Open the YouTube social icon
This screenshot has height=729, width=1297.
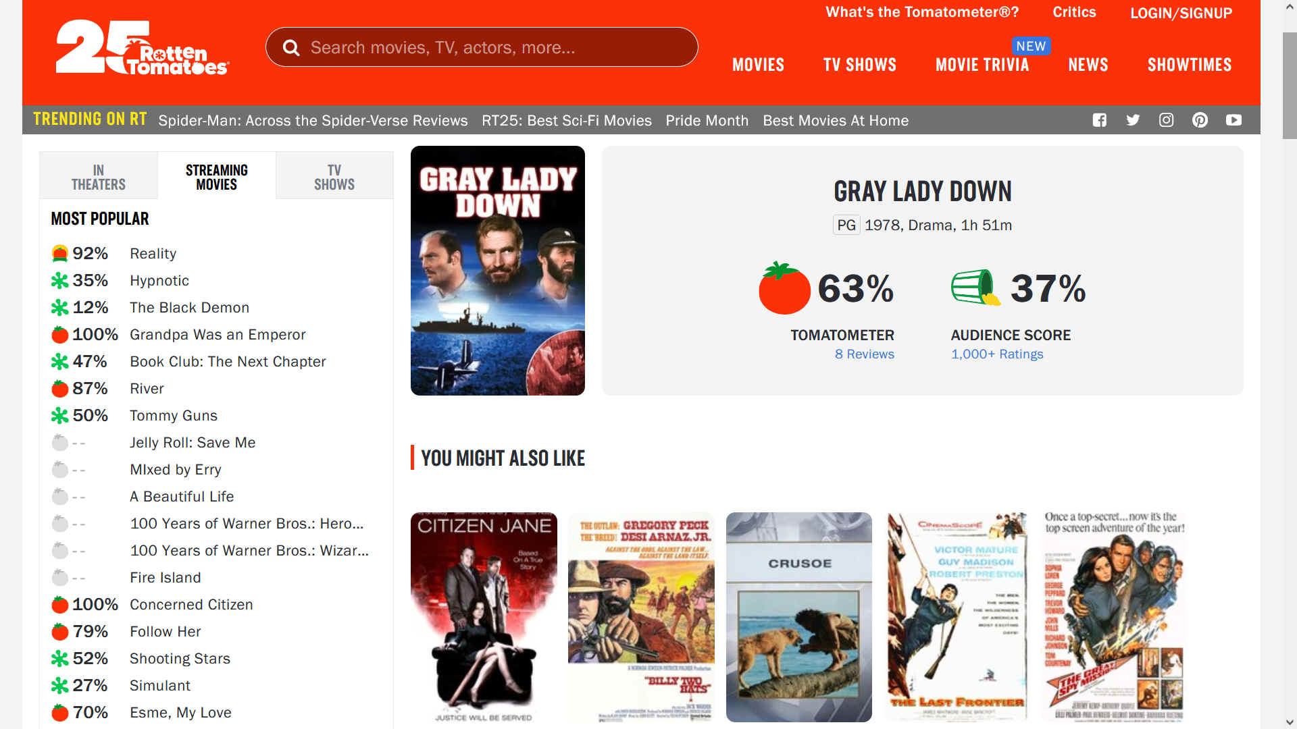tap(1234, 120)
